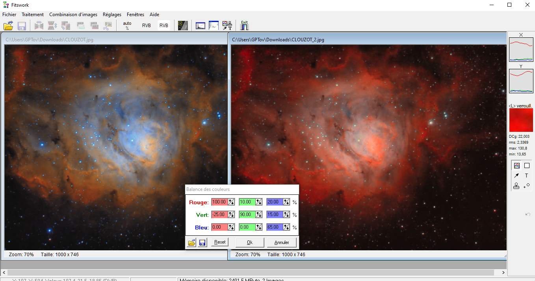535x281 pixels.
Task: Click the Vert row red field showing -25.00
Action: [219, 214]
